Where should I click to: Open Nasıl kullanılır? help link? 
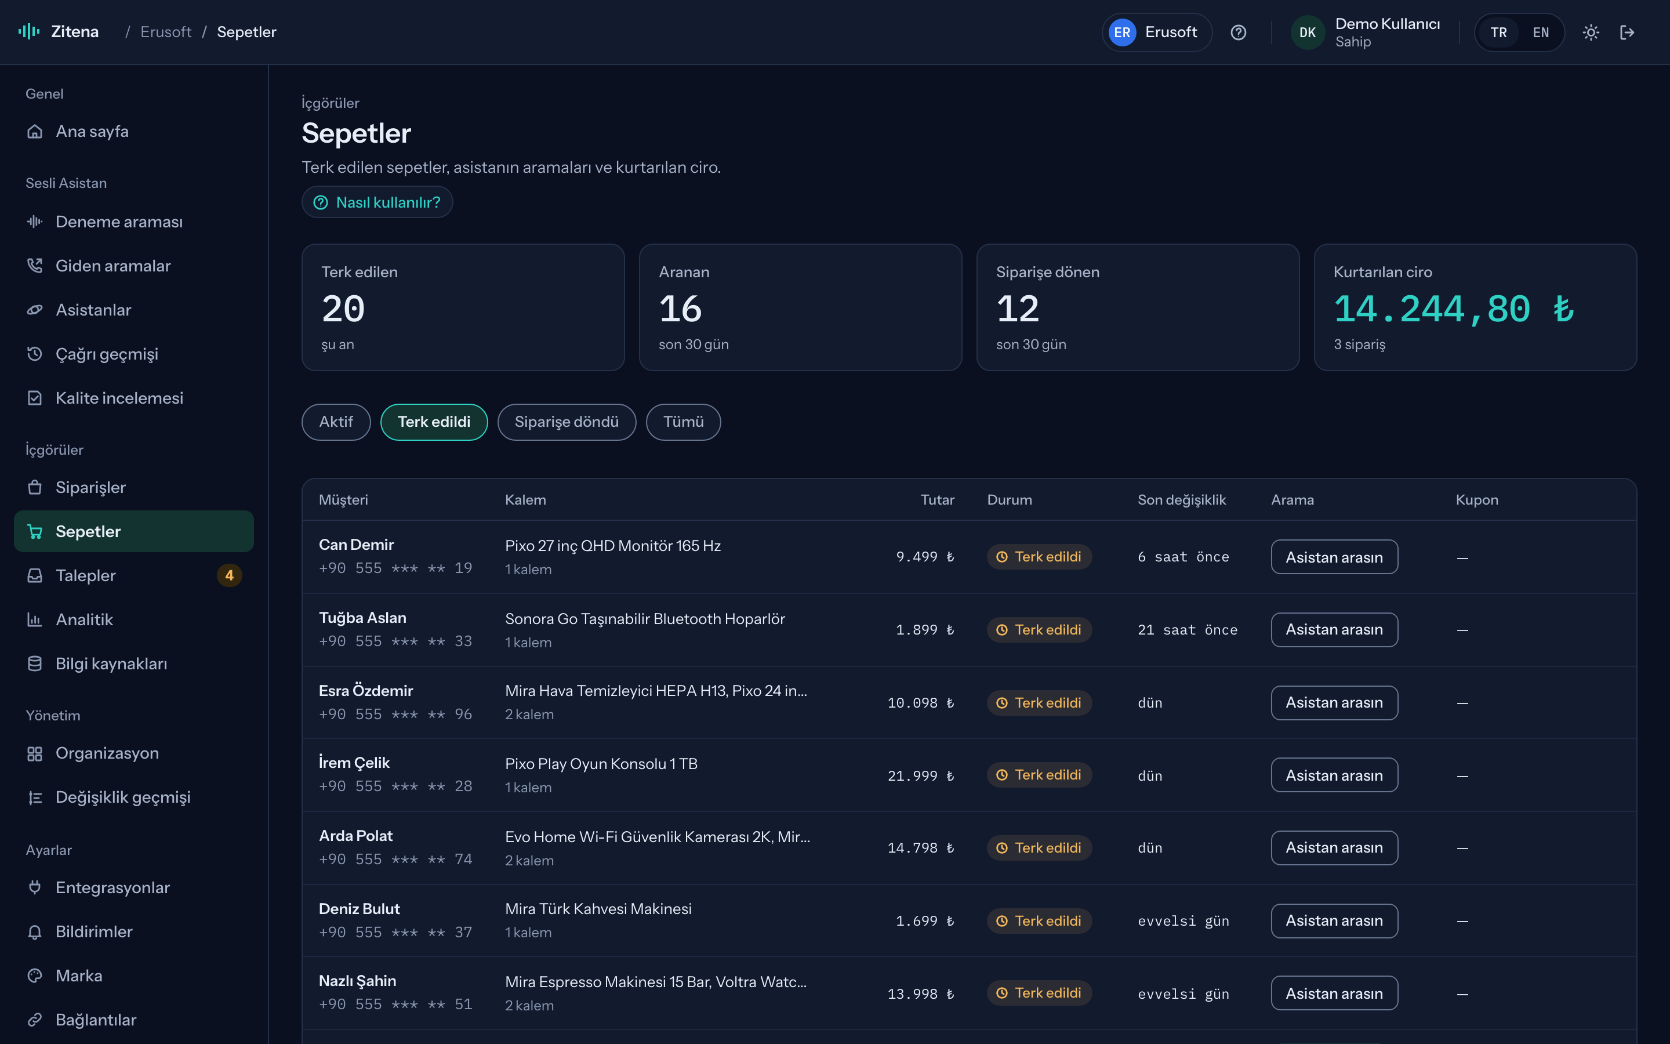(377, 202)
